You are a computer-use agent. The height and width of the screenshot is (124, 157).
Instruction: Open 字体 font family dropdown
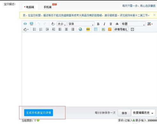pos(81,24)
